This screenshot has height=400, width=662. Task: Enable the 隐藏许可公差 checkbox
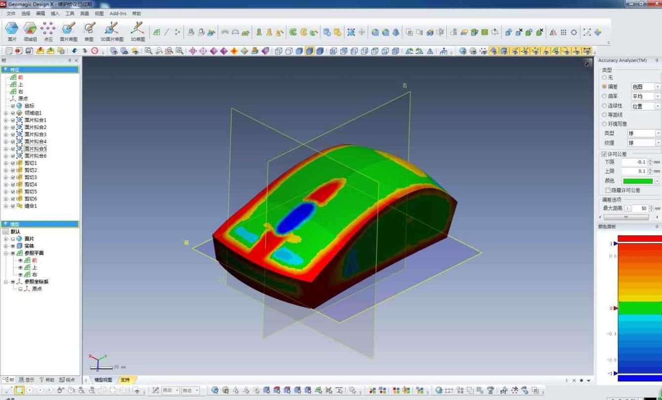click(608, 190)
